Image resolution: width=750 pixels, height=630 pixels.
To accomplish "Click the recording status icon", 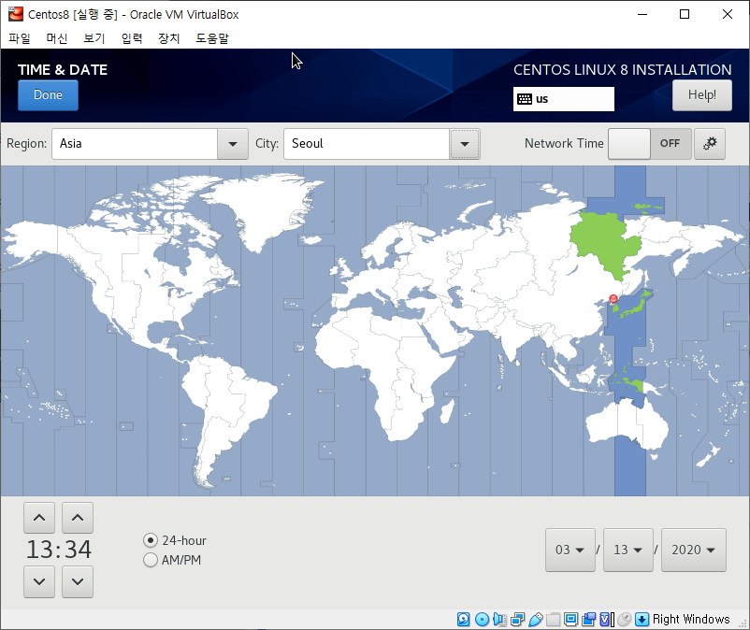I will point(589,620).
